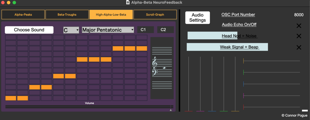Image resolution: width=310 pixels, height=120 pixels.
Task: Open the key selector dropdown showing C
Action: pos(71,30)
